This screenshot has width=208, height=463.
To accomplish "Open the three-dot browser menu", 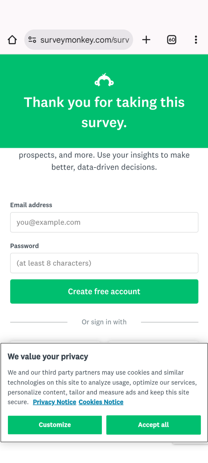I will tap(196, 40).
